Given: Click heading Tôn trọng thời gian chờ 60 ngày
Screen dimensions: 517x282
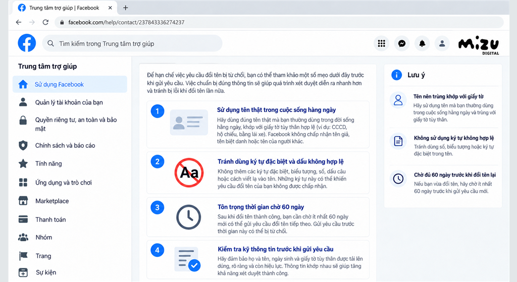Looking at the screenshot, I should (x=261, y=207).
